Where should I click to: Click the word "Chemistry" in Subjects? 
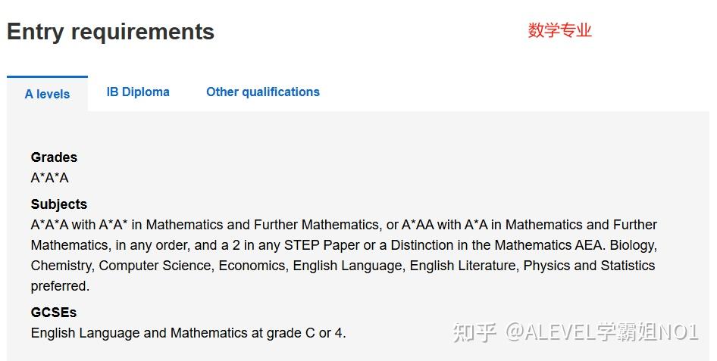(61, 266)
